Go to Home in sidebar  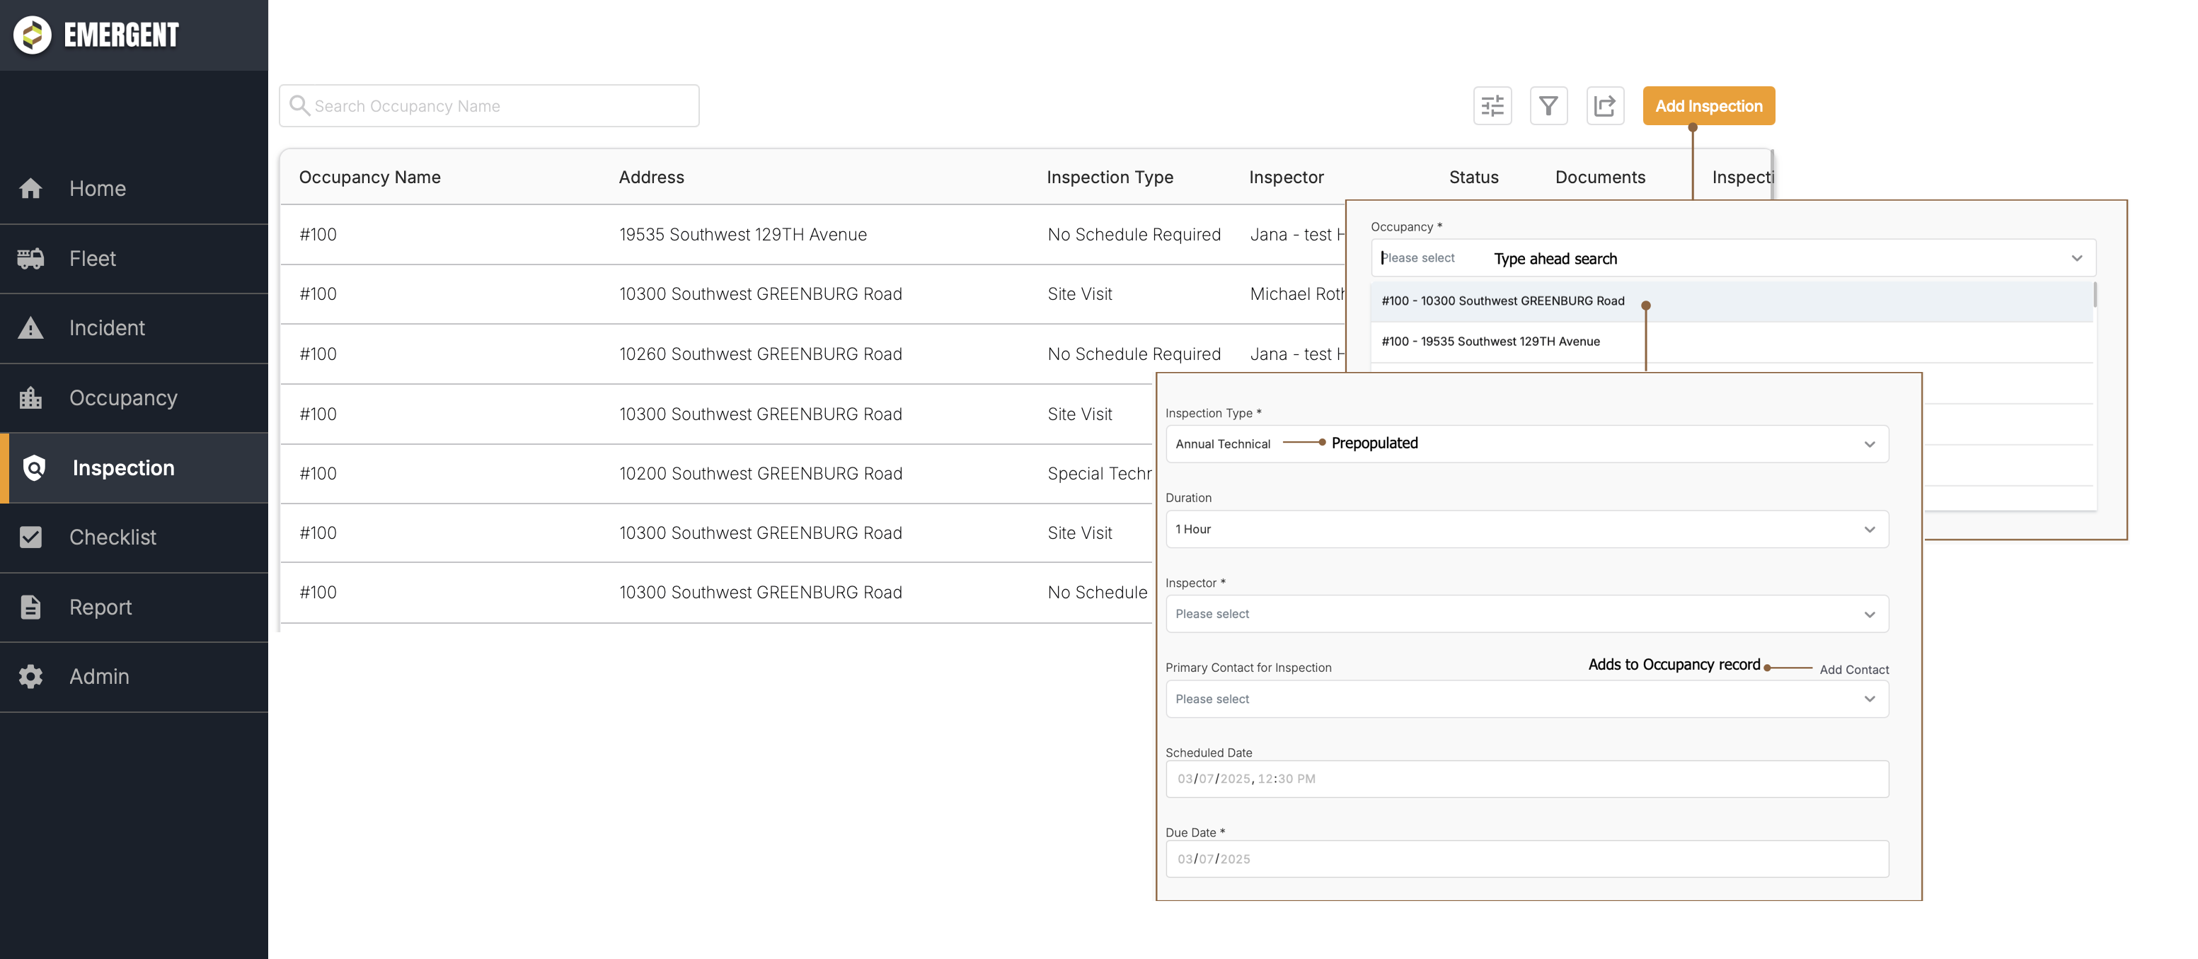click(x=97, y=188)
